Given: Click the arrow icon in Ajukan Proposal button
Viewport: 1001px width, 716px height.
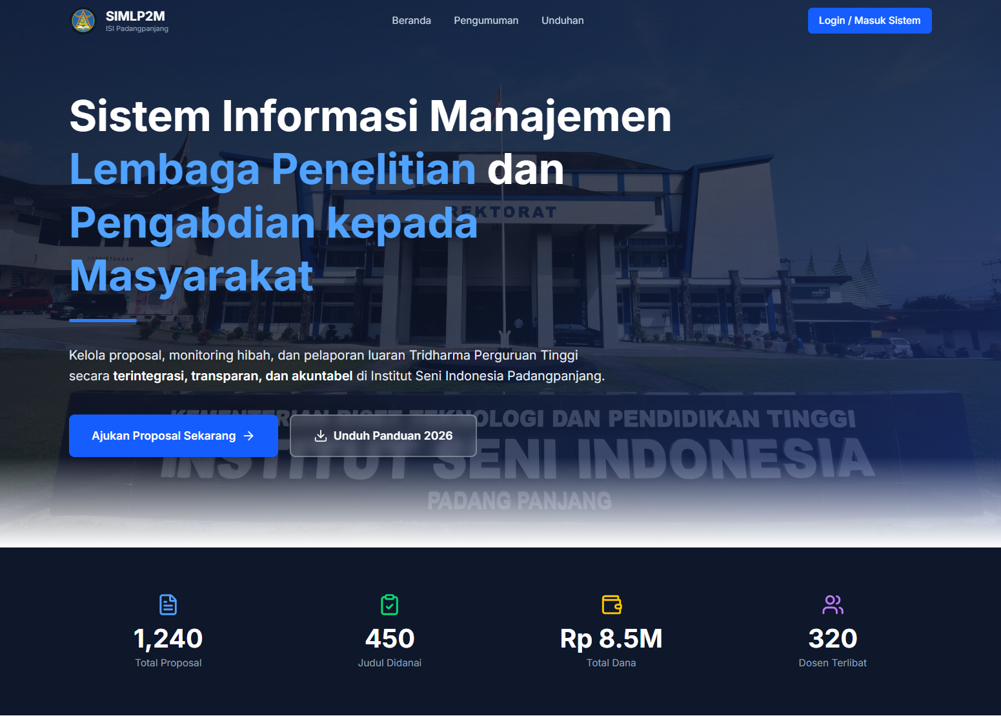Looking at the screenshot, I should (x=249, y=436).
